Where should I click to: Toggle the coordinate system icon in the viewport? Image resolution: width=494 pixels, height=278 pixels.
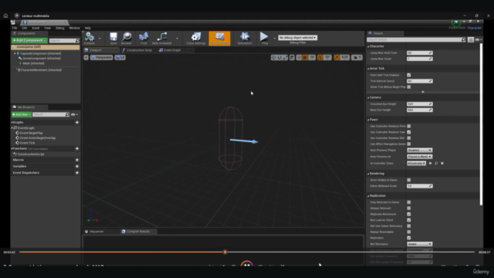[292, 57]
